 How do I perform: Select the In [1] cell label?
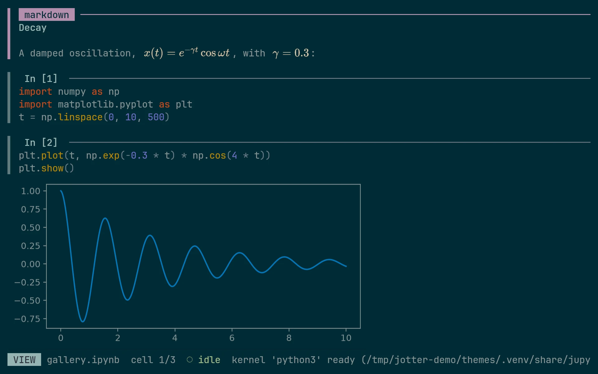tap(41, 79)
